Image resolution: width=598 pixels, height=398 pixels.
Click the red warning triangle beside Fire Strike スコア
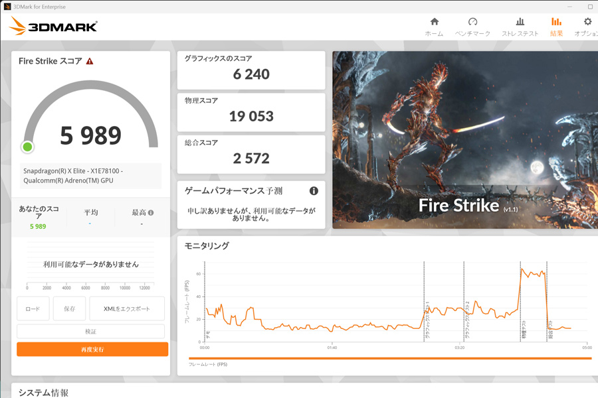coord(90,61)
